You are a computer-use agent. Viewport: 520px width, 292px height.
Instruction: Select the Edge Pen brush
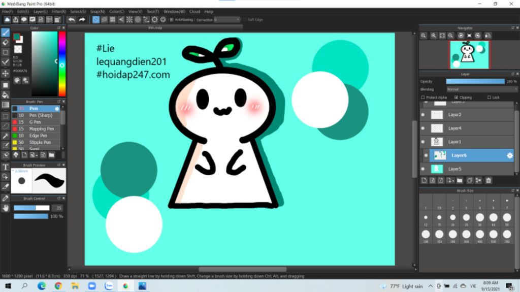tap(36, 136)
